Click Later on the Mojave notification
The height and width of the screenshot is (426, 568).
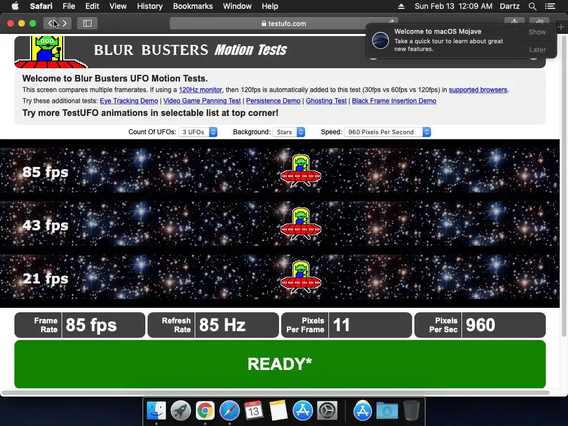coord(537,49)
